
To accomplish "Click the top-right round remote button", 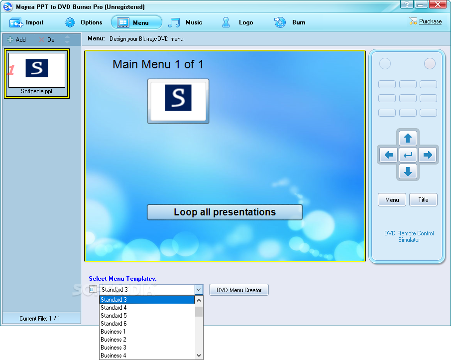I will coord(430,64).
